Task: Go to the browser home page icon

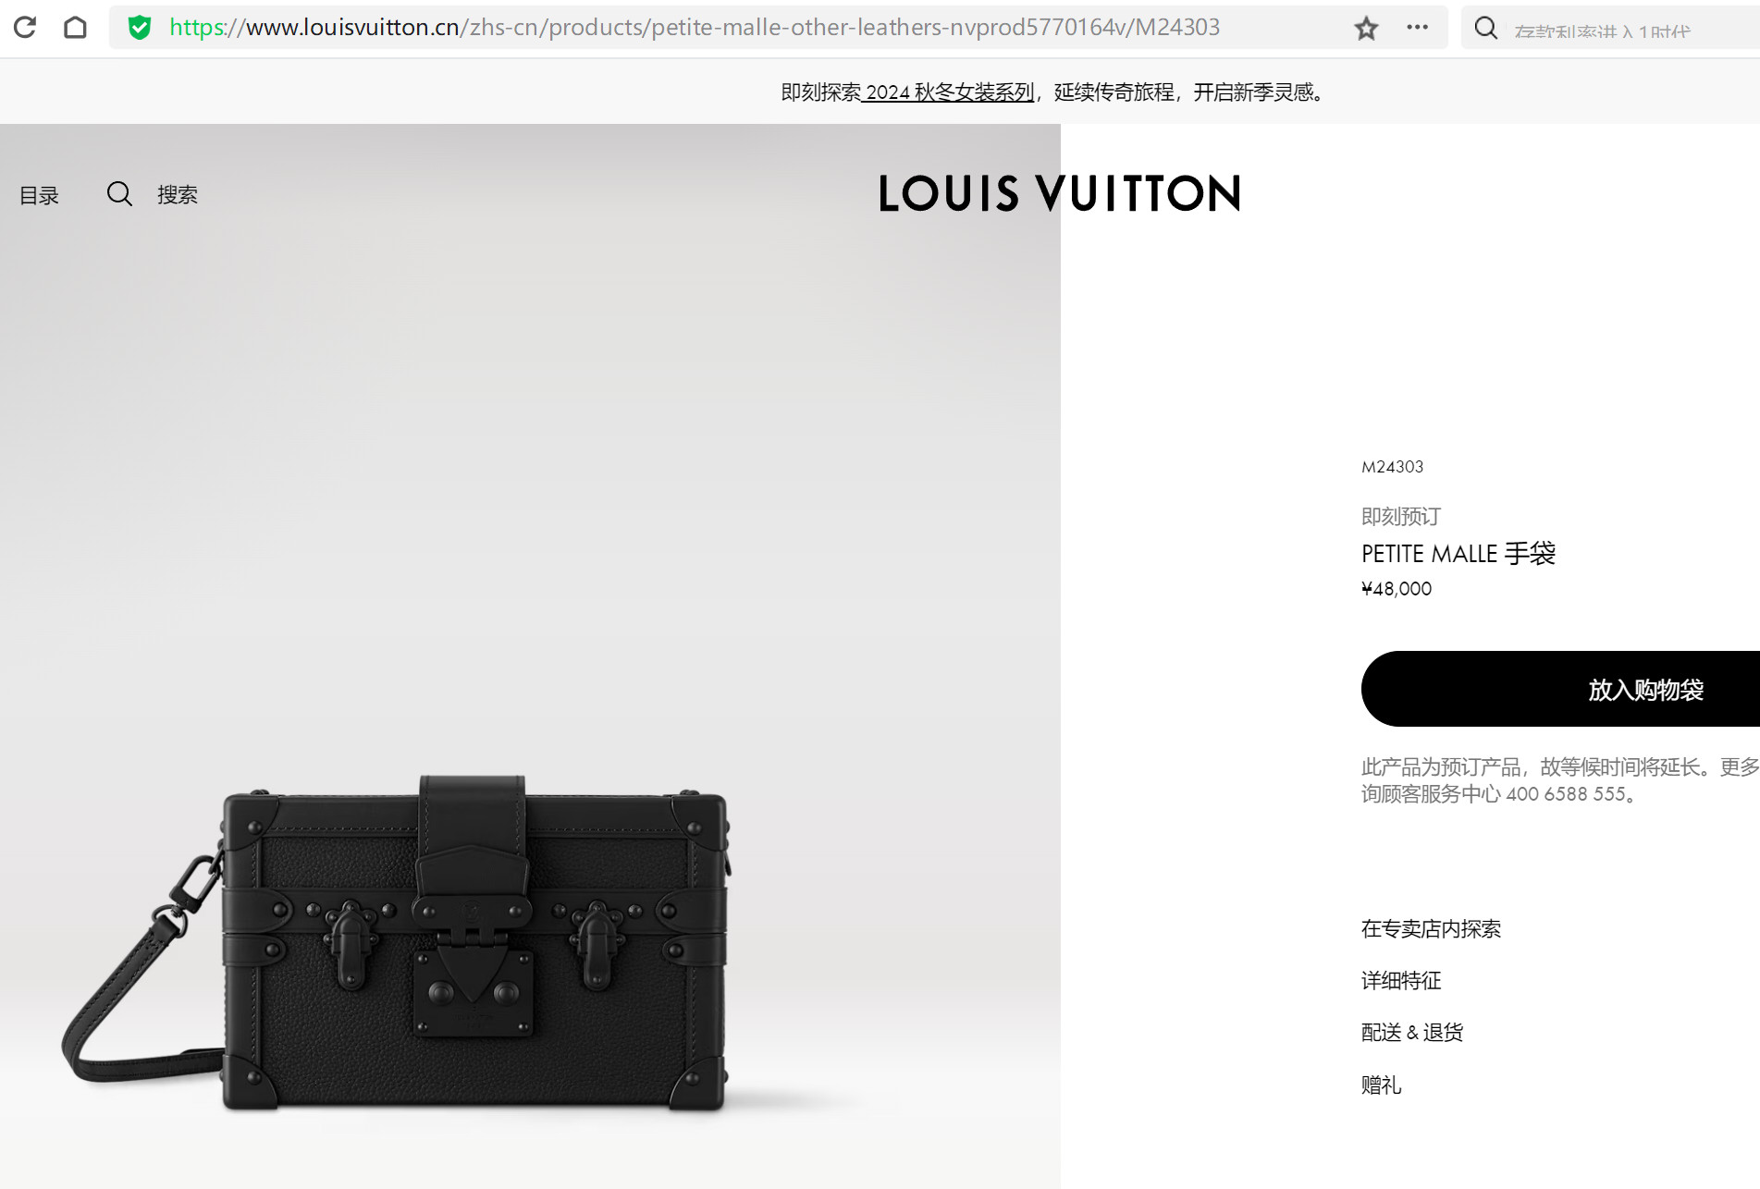Action: [75, 28]
